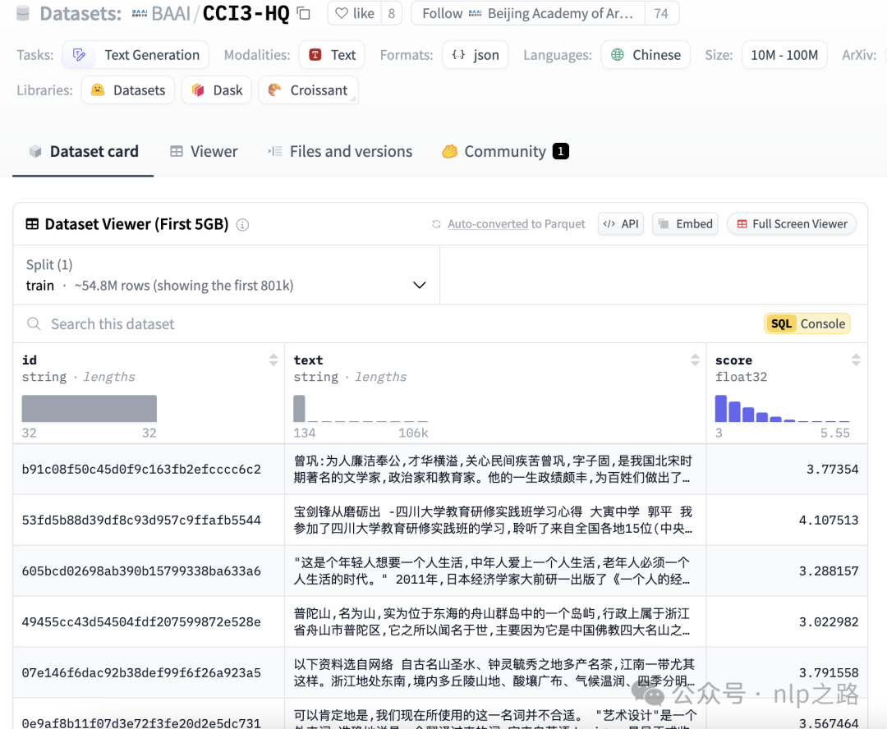Click the red Text modality icon

click(315, 55)
